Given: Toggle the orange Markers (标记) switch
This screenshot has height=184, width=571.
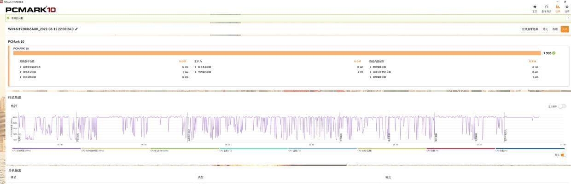Looking at the screenshot, I should (564, 155).
